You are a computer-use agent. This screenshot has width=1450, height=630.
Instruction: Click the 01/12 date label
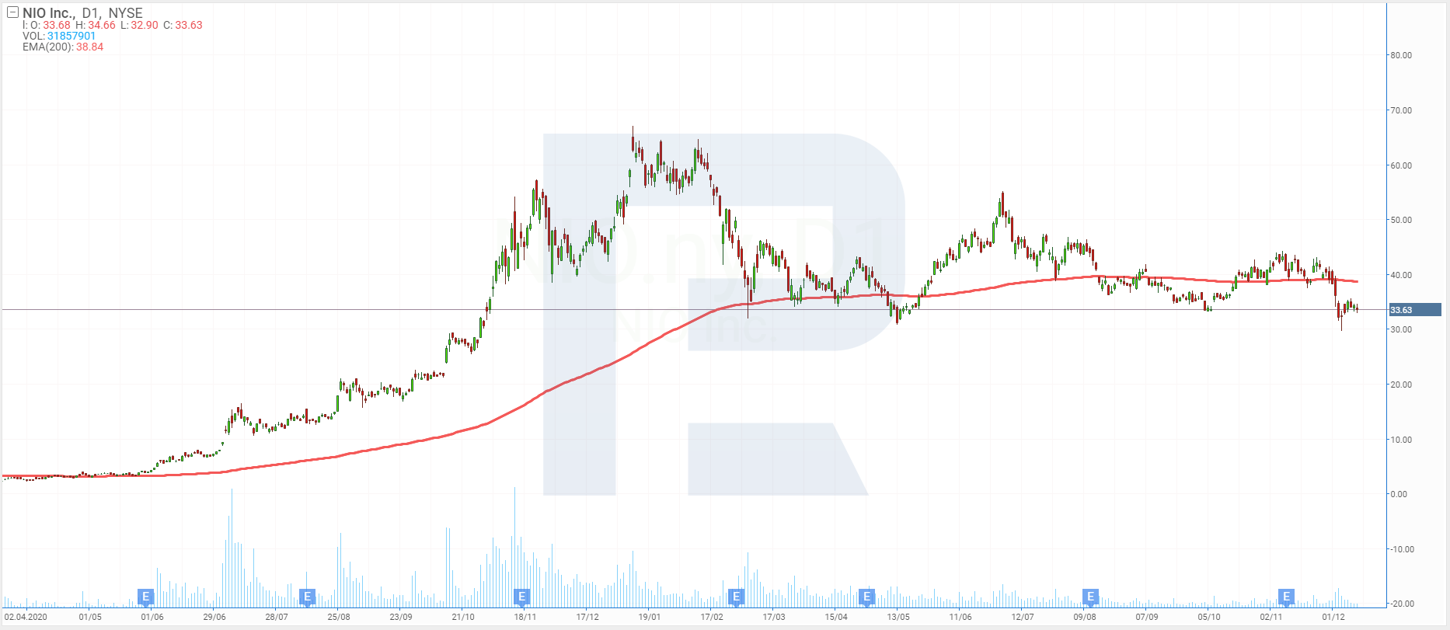pyautogui.click(x=1333, y=618)
